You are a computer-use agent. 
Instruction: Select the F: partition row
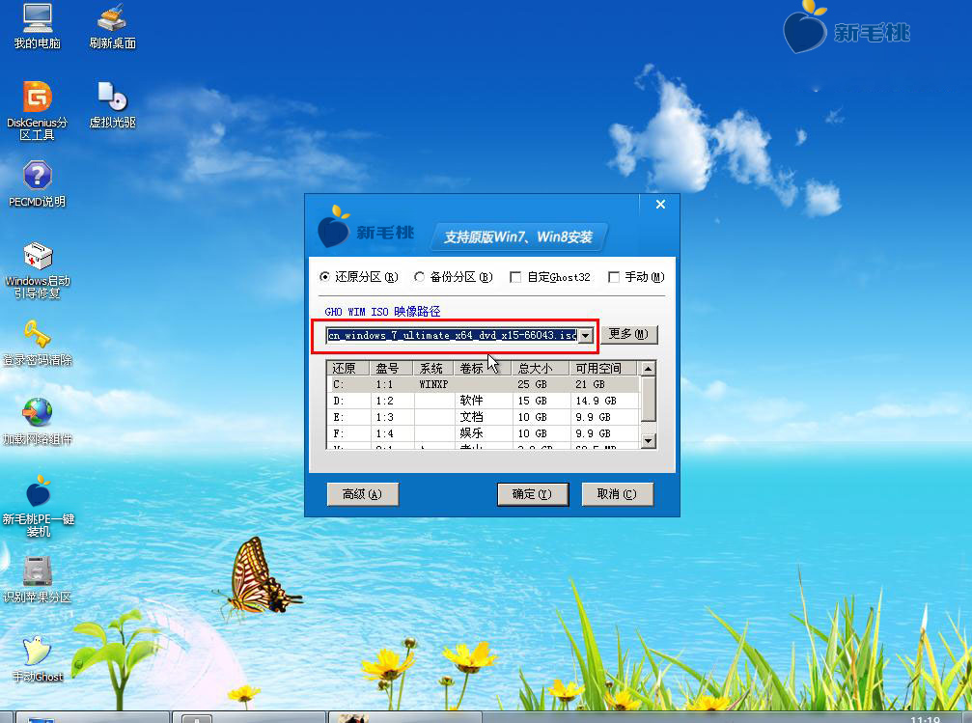coord(484,433)
